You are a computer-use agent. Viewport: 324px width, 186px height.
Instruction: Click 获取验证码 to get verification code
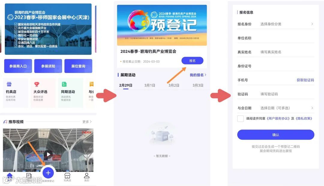click(x=305, y=80)
